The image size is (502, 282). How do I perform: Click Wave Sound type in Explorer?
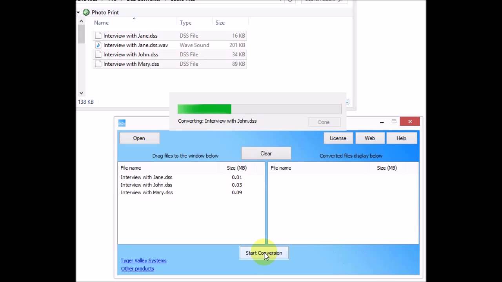point(195,45)
